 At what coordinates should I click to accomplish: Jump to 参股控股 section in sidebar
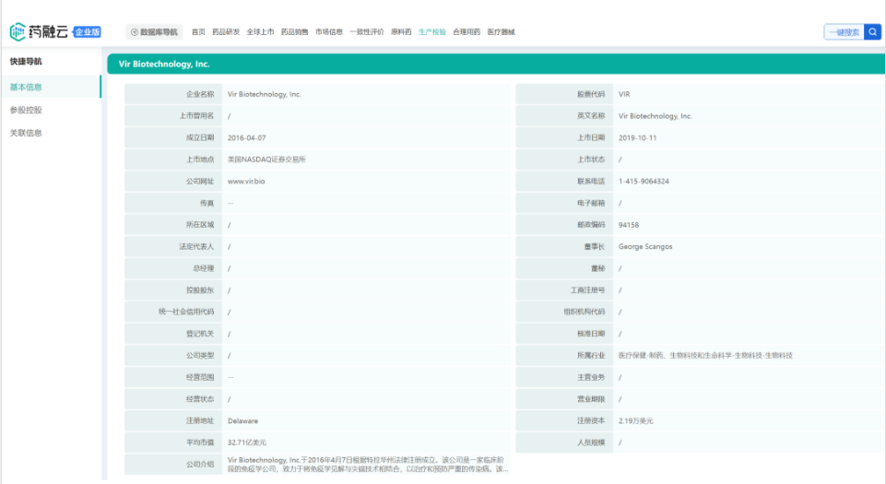coord(26,110)
